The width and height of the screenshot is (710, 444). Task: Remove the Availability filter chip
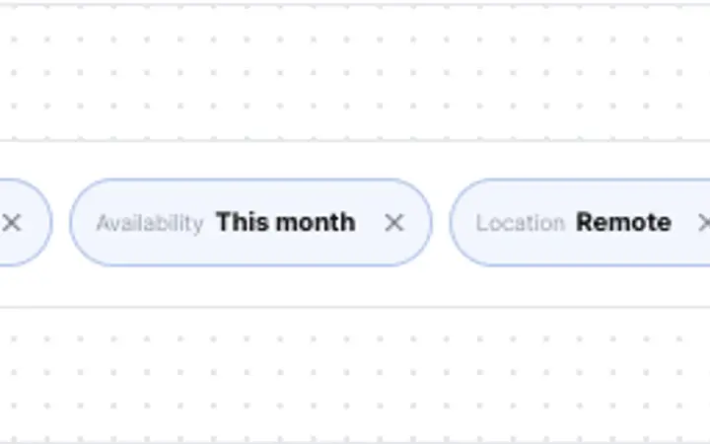393,222
